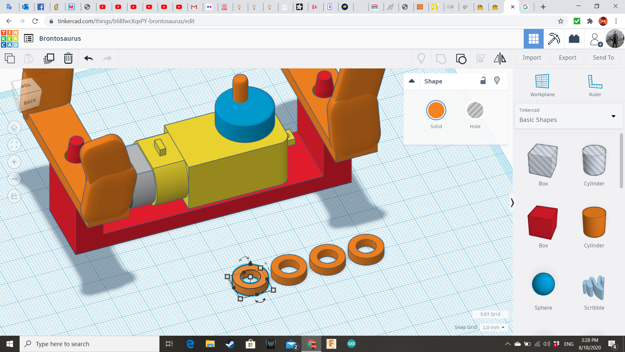This screenshot has width=625, height=352.
Task: Mirror the selected shape
Action: click(500, 58)
